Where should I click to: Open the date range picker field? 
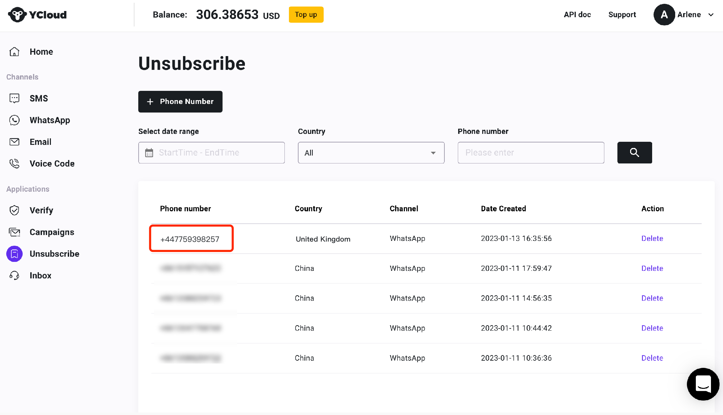[211, 153]
